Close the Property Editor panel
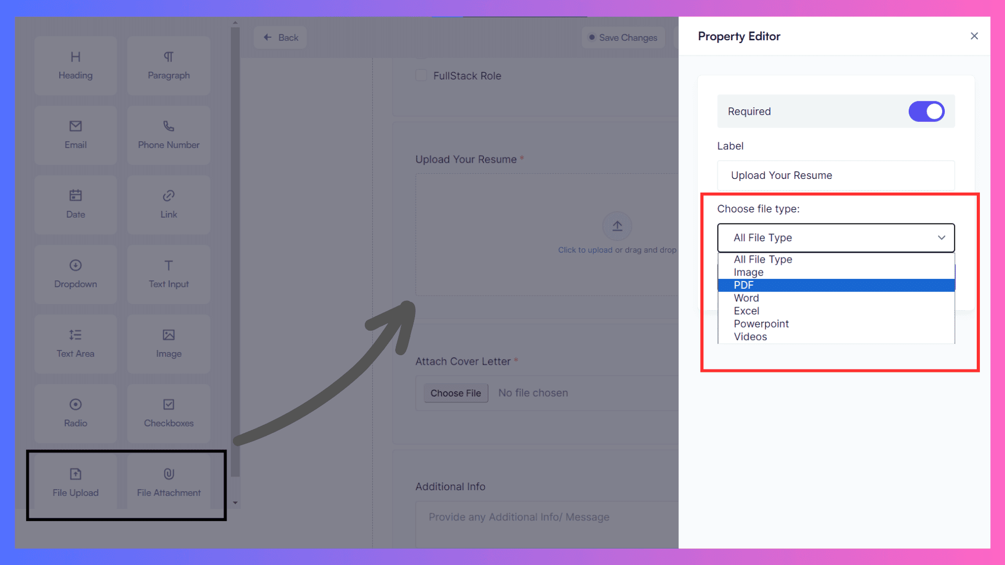This screenshot has height=565, width=1005. pos(974,36)
